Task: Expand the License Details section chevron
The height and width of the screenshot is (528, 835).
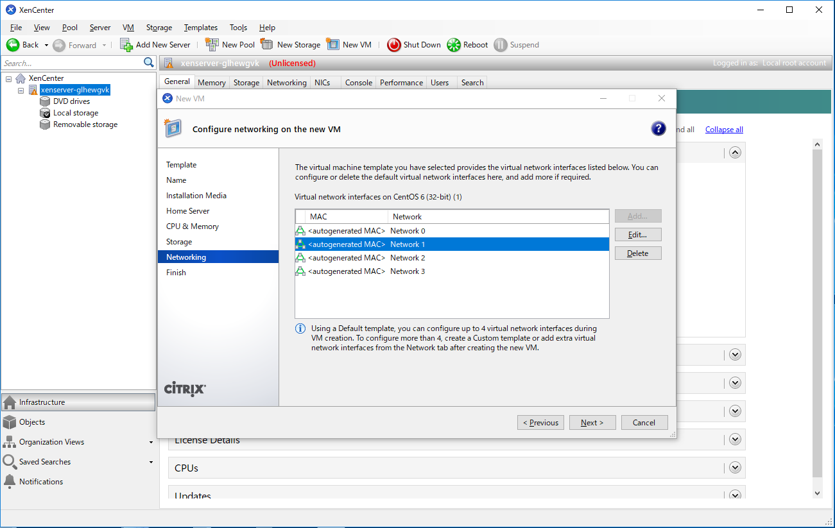Action: pos(734,439)
